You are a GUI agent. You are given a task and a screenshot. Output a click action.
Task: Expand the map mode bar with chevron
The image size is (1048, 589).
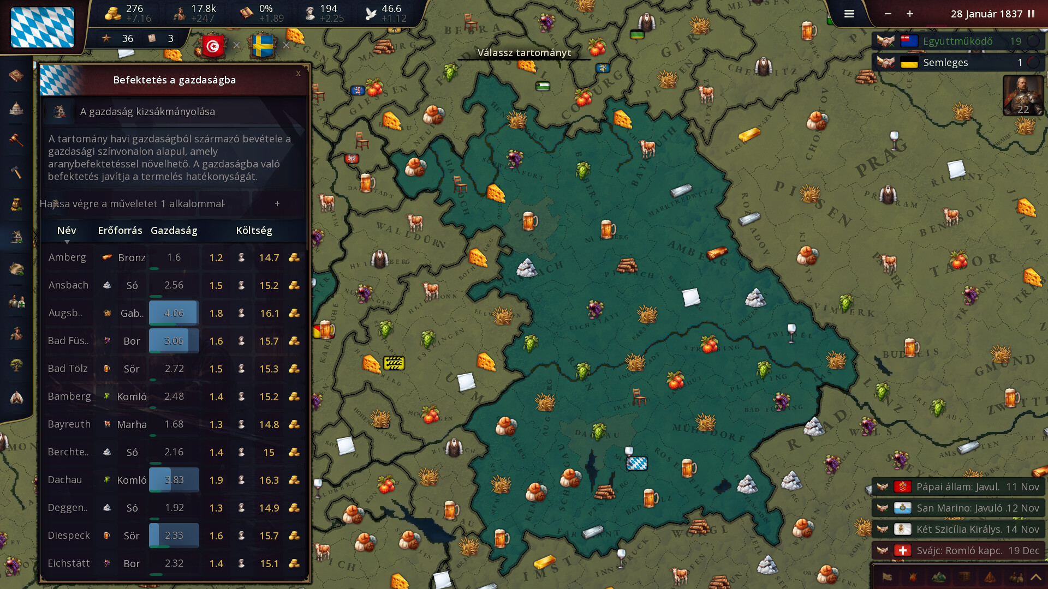[x=1035, y=577]
